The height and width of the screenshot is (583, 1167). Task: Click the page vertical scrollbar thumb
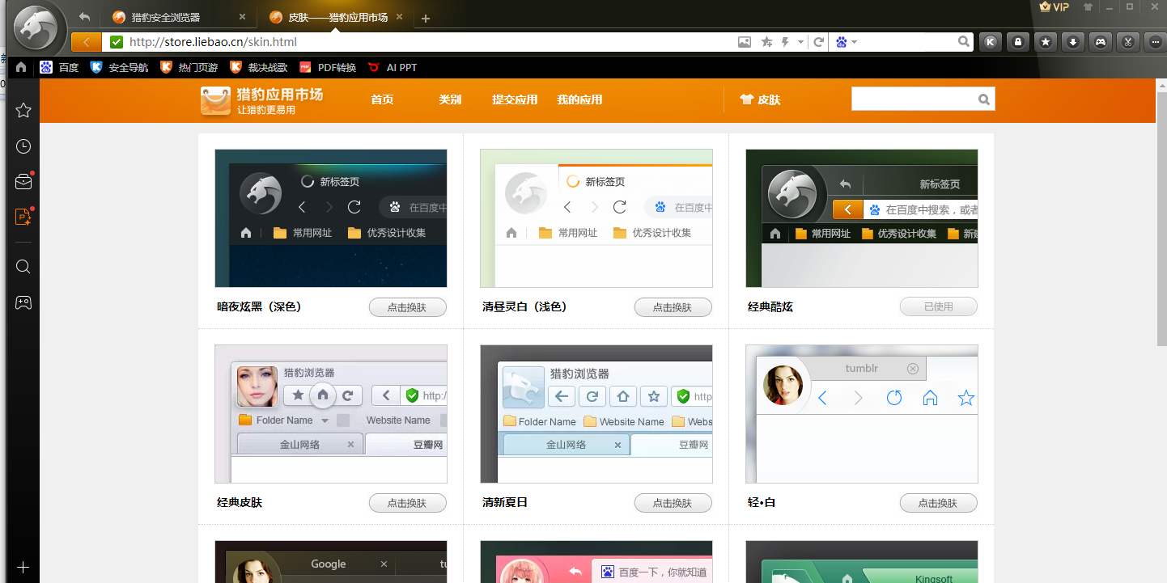tap(1161, 210)
